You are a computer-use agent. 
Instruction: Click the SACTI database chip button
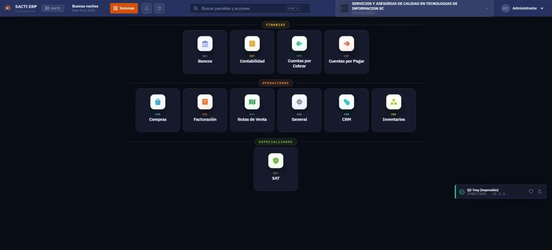coord(53,8)
